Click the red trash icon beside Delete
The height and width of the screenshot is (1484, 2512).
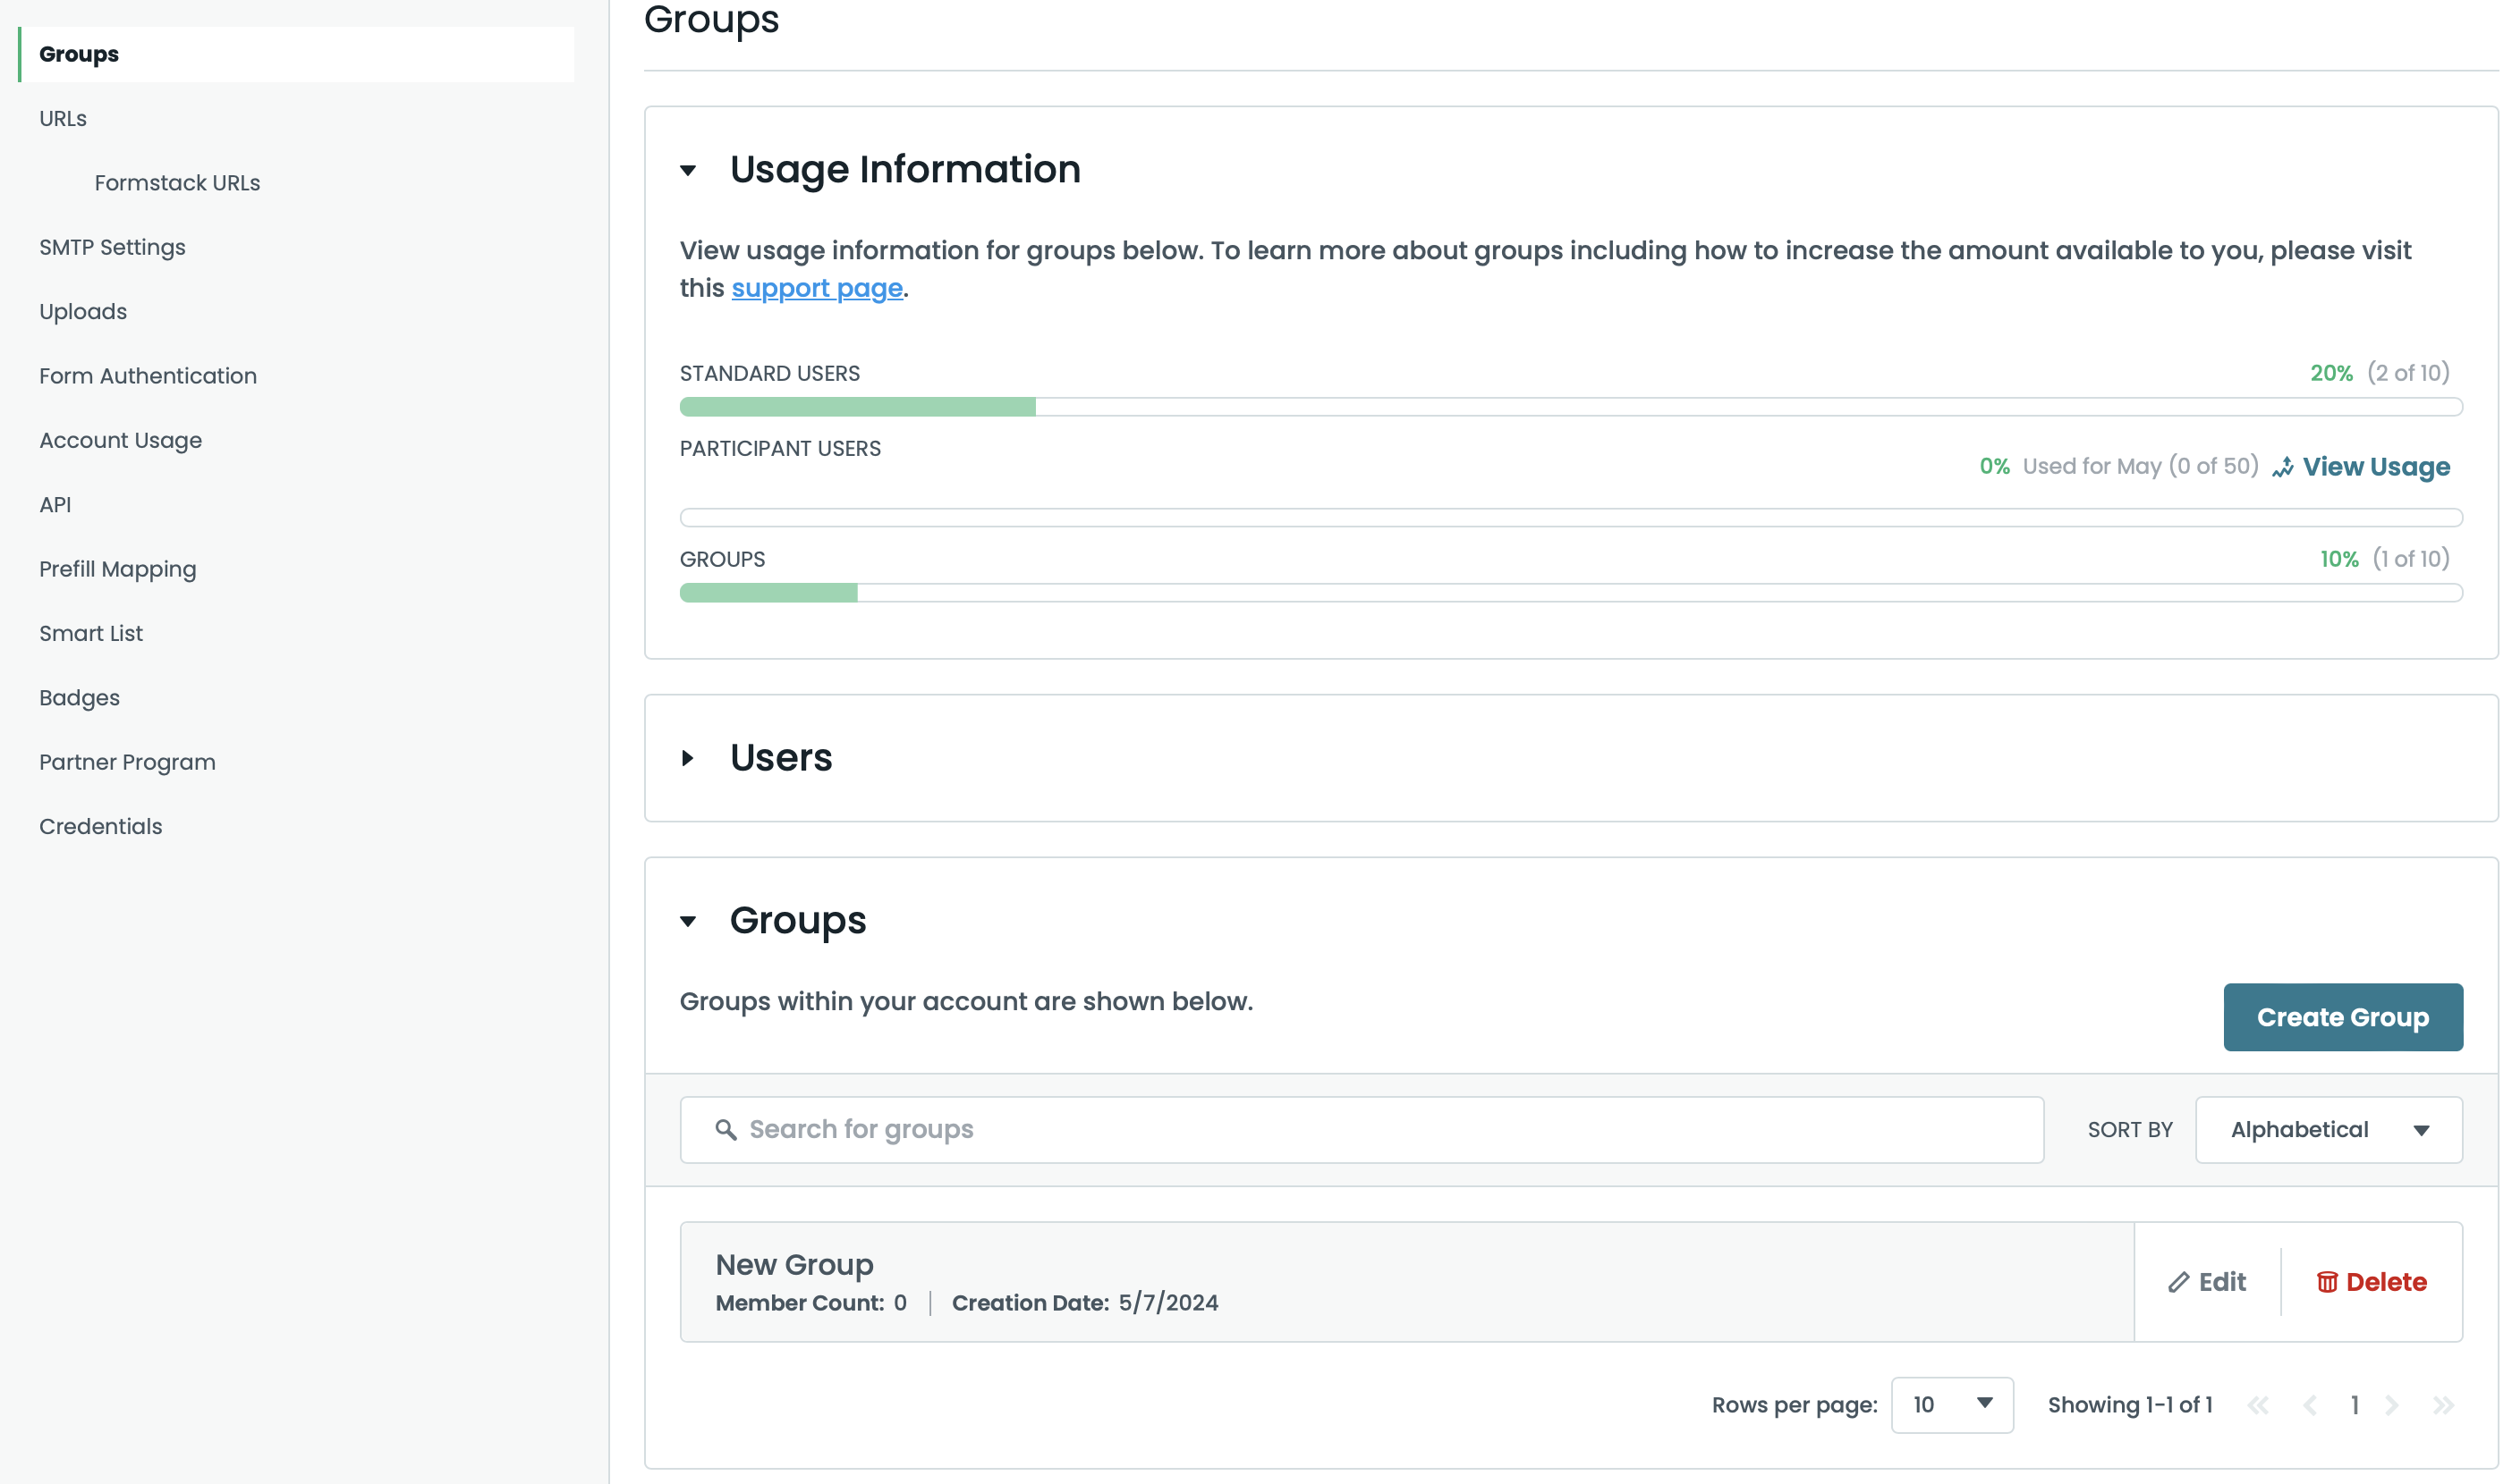click(x=2327, y=1282)
